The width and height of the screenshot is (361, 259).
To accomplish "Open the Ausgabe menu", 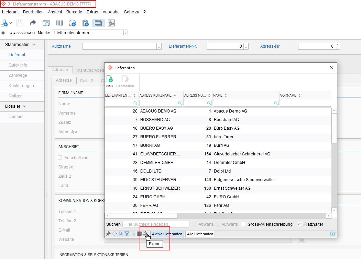I will pyautogui.click(x=111, y=12).
